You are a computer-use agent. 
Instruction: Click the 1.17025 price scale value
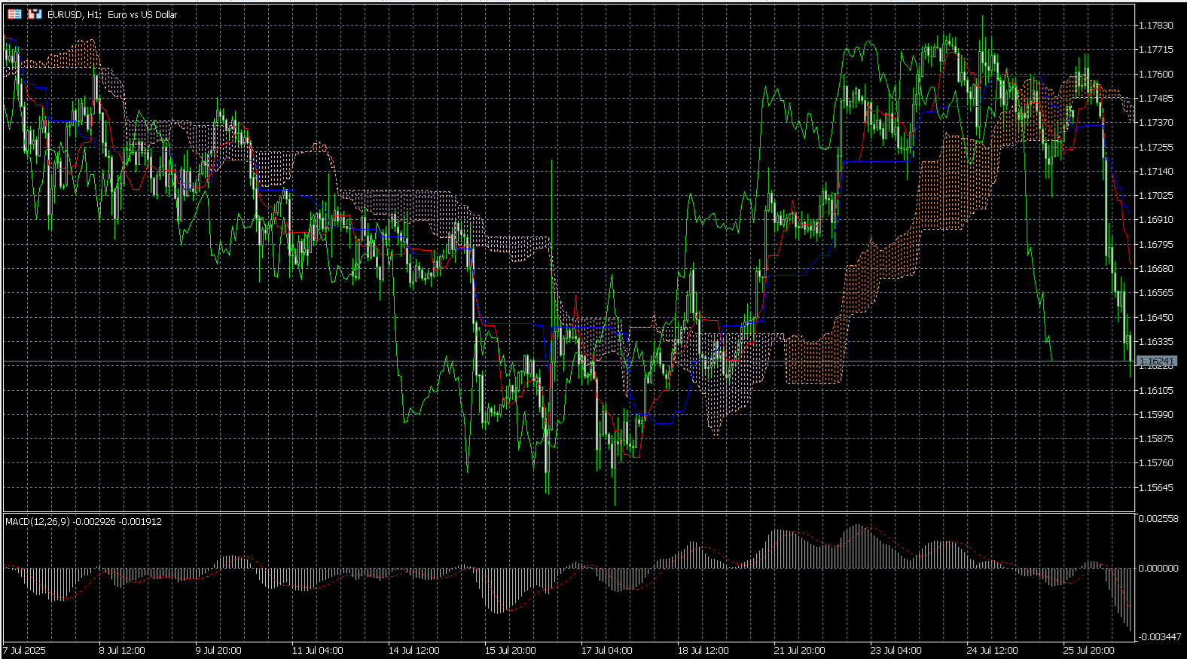[x=1156, y=196]
